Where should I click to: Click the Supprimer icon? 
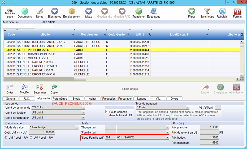pyautogui.click(x=40, y=87)
